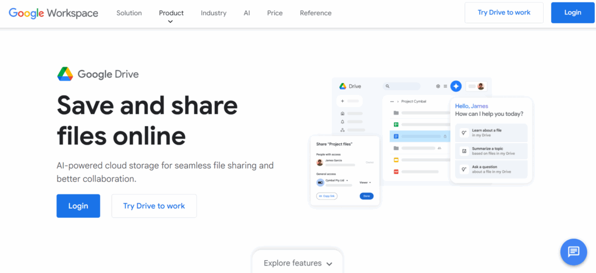Open the Reference menu item
596x273 pixels.
click(315, 13)
